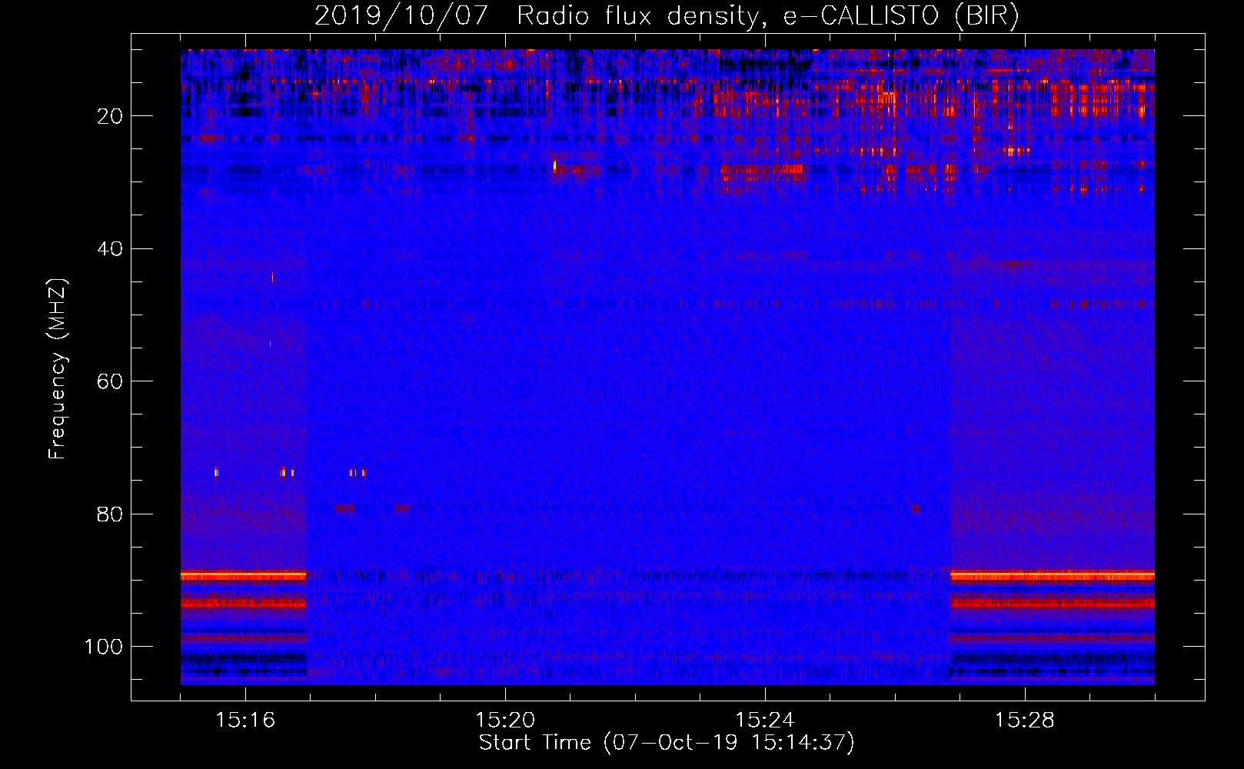Click the 15:20 time tick label

pos(505,721)
